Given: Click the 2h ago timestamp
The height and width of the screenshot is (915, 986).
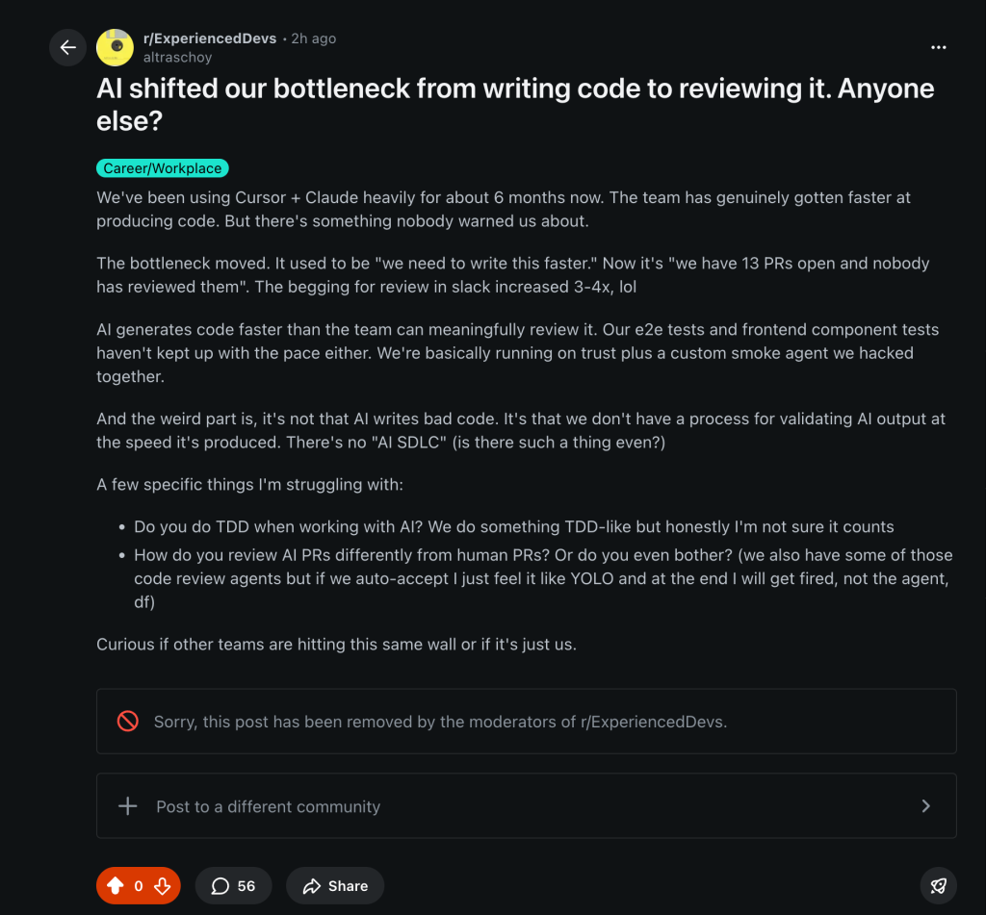Looking at the screenshot, I should point(314,38).
